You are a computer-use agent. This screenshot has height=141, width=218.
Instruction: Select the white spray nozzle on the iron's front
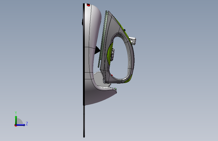[x=133, y=41]
